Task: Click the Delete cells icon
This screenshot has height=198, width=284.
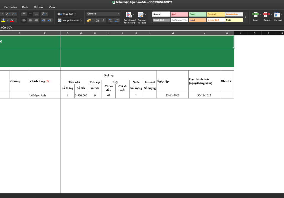Action: pos(267,17)
